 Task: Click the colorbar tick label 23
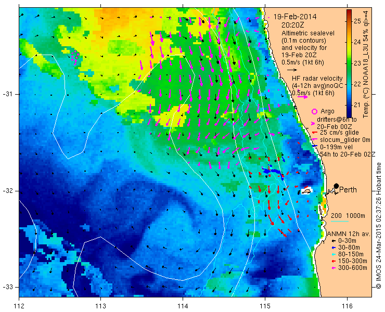click(357, 63)
